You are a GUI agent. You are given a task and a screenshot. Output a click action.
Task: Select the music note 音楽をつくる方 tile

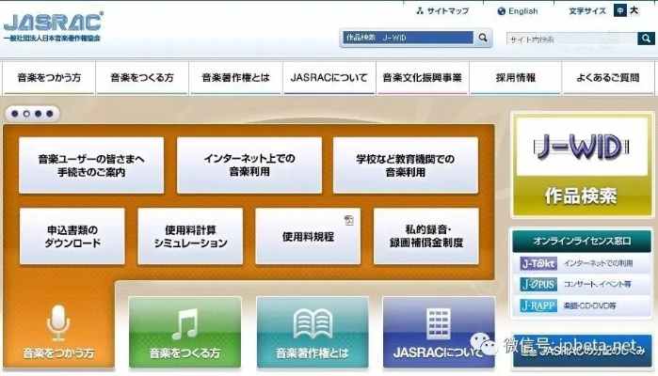tap(185, 332)
